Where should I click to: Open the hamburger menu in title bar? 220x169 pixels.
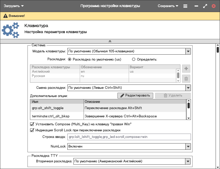pos(185,6)
